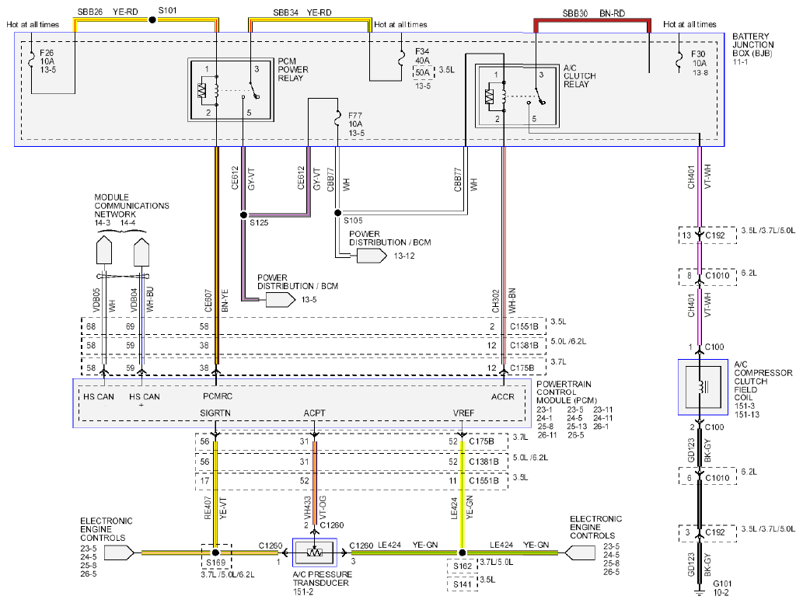Open Power Distribution / BCM 13-12 reference arrow
803x603 pixels.
372,256
